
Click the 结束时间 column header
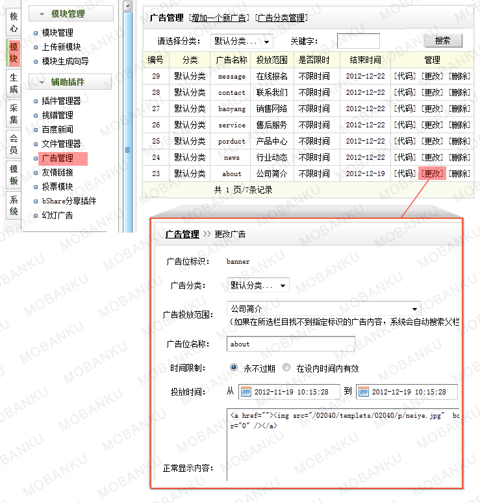point(366,60)
